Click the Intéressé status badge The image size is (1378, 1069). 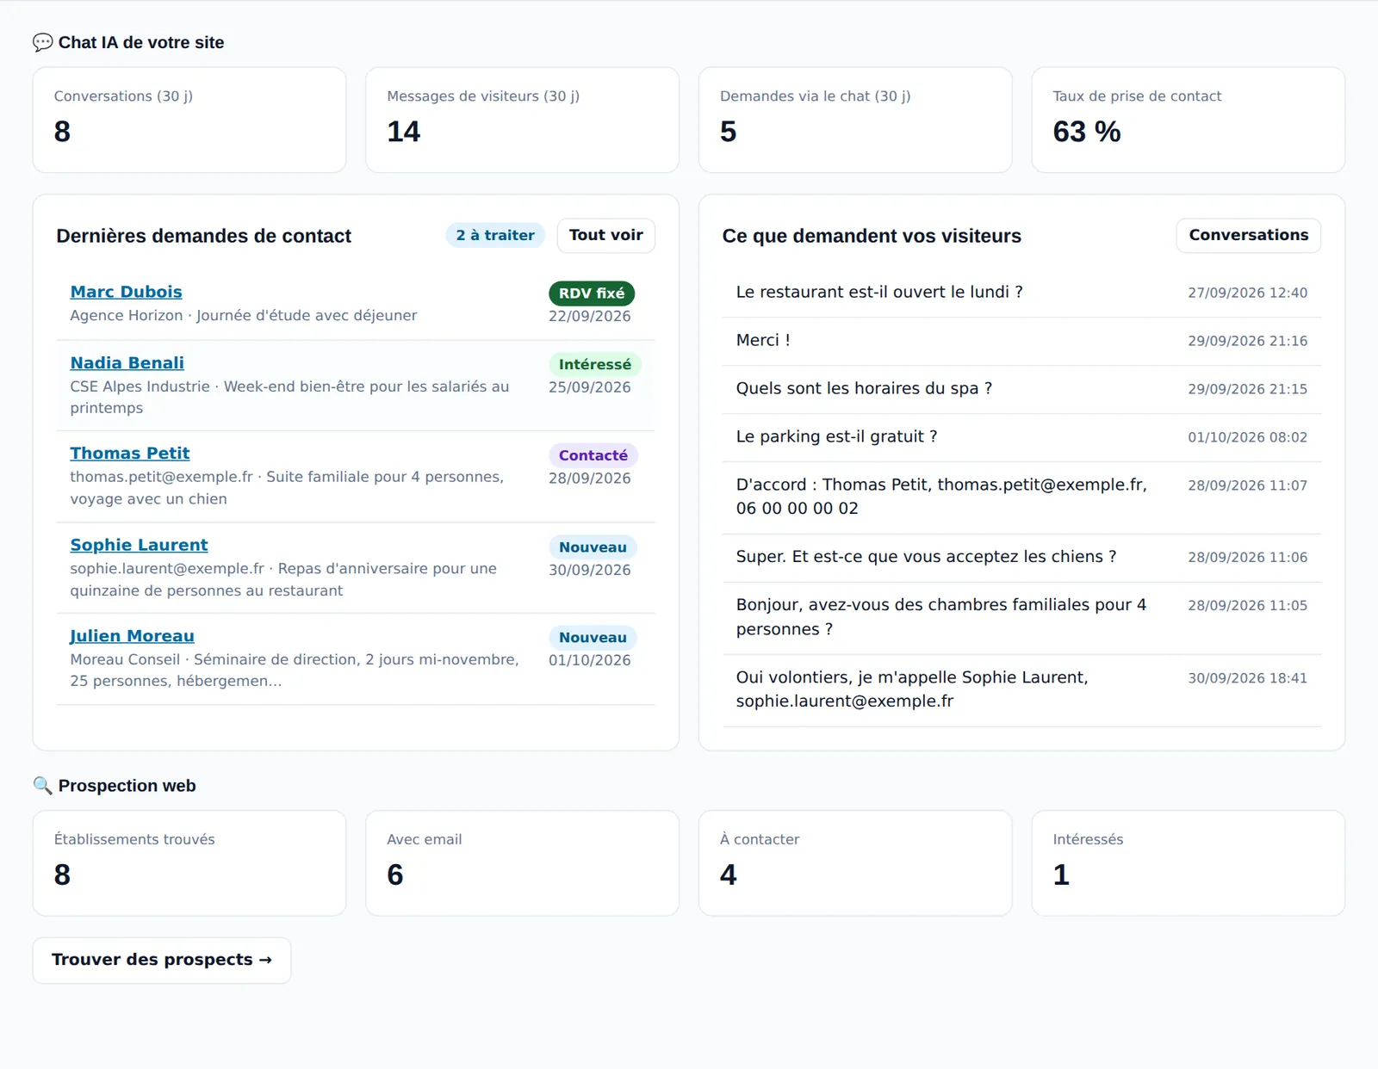pos(595,365)
